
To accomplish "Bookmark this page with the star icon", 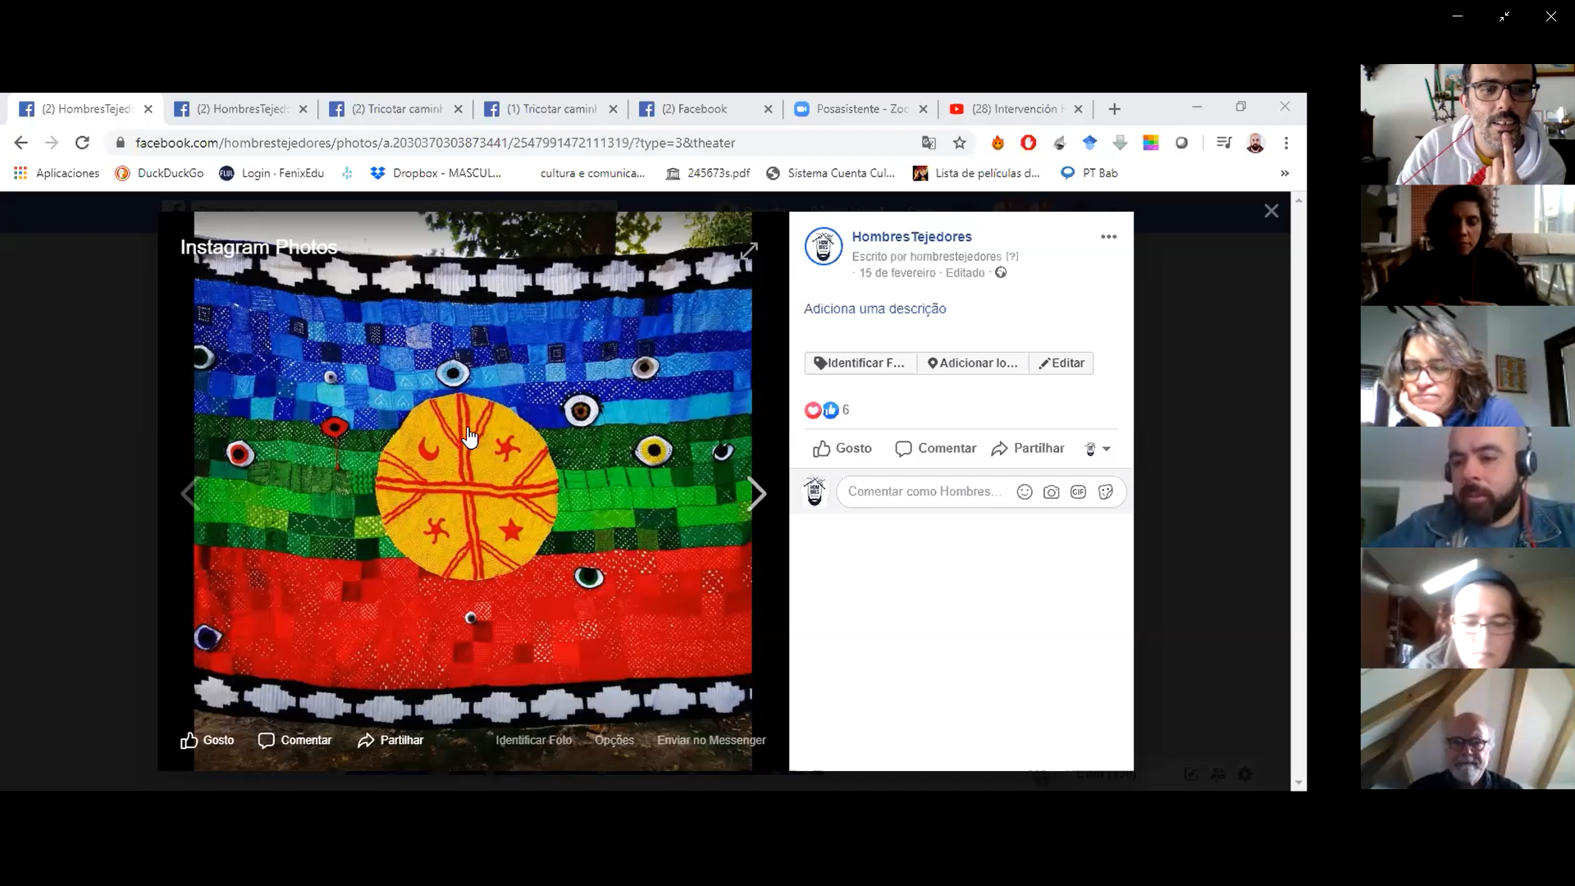I will pos(960,143).
